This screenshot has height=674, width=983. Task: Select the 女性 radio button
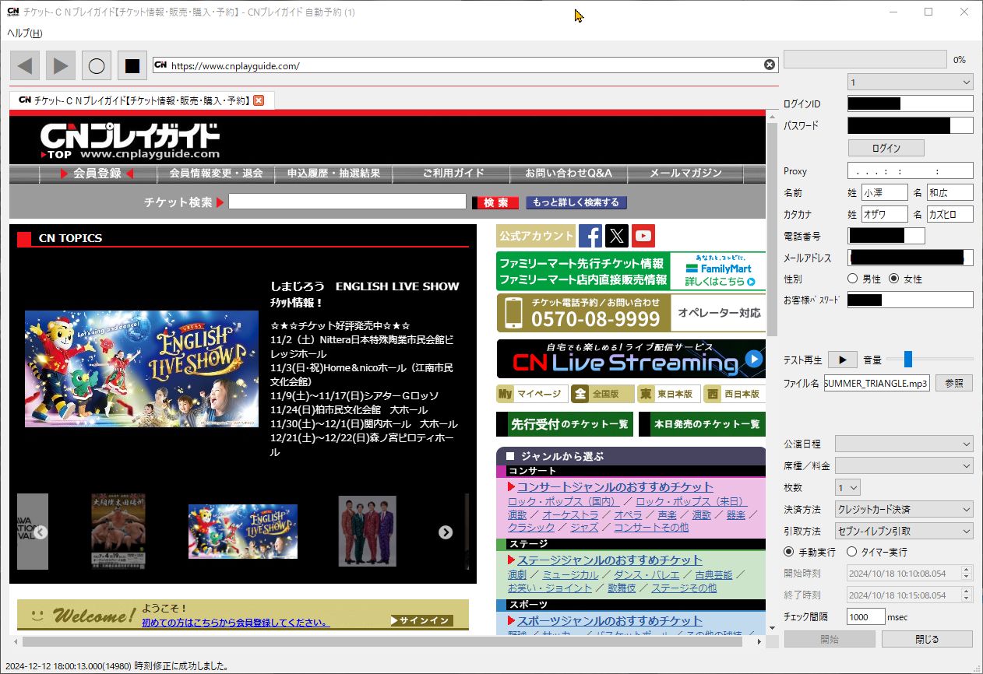[893, 279]
